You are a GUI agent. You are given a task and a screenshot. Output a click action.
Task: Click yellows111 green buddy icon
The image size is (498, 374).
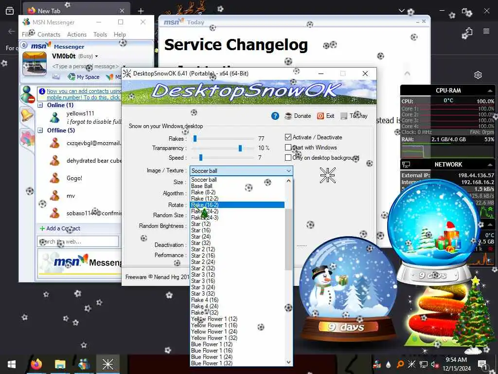pos(54,117)
